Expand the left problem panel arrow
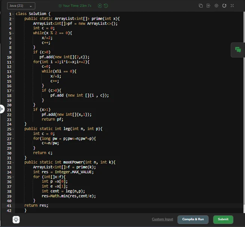 pos(2,109)
